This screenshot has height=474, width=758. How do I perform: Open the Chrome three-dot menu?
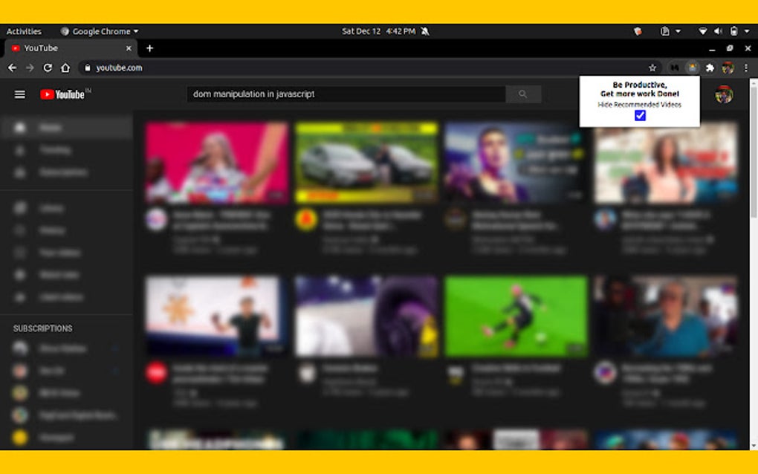coord(746,67)
